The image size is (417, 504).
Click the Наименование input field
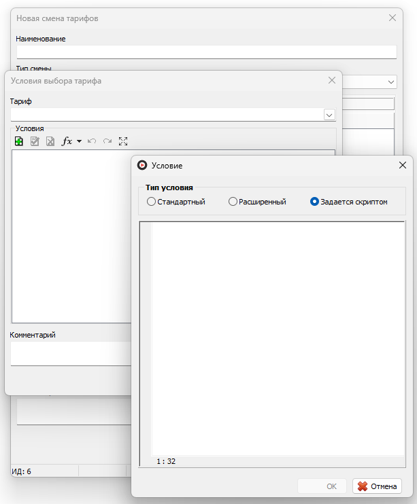pos(206,52)
